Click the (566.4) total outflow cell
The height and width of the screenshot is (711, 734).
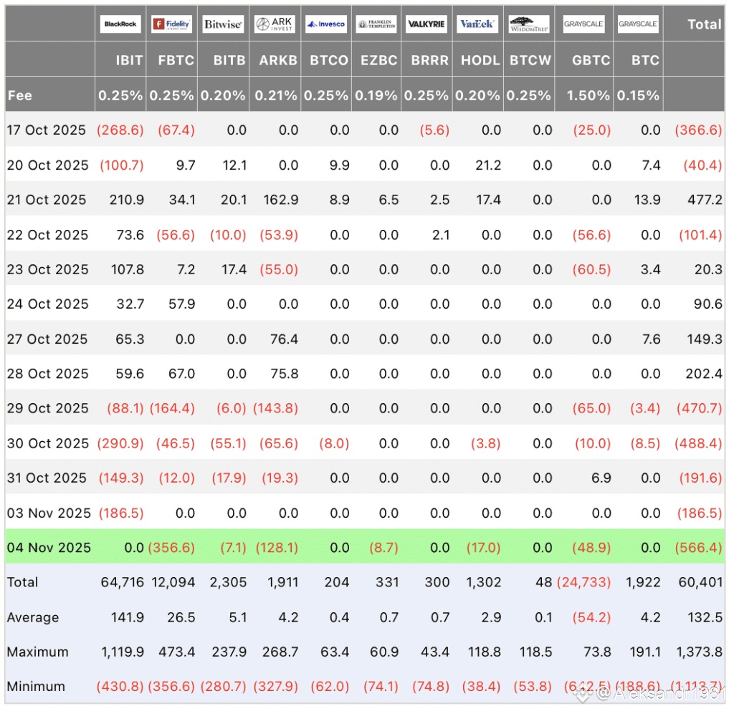point(698,548)
